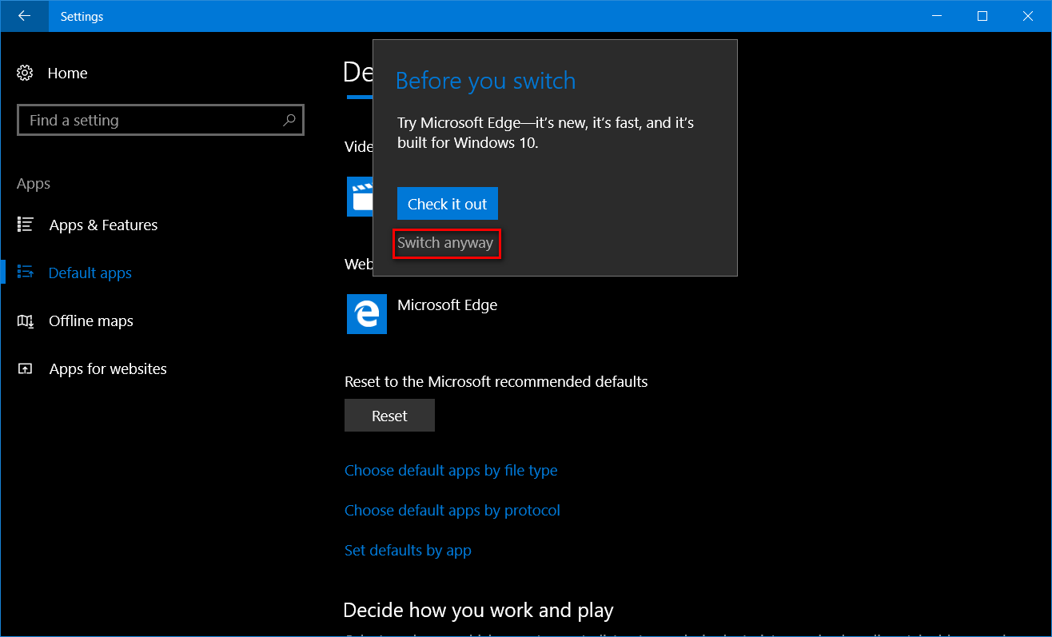The width and height of the screenshot is (1052, 637).
Task: Click the Check it out button
Action: click(448, 204)
